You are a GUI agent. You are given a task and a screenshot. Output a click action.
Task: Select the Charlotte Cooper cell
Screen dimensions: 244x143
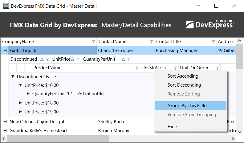[x=126, y=51]
